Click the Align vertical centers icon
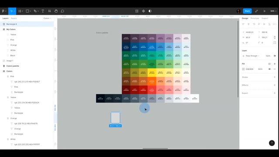 (264, 24)
